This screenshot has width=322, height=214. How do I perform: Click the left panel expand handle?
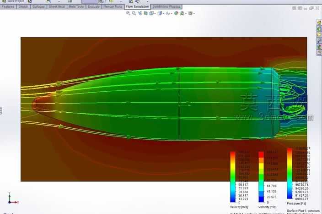point(1,110)
